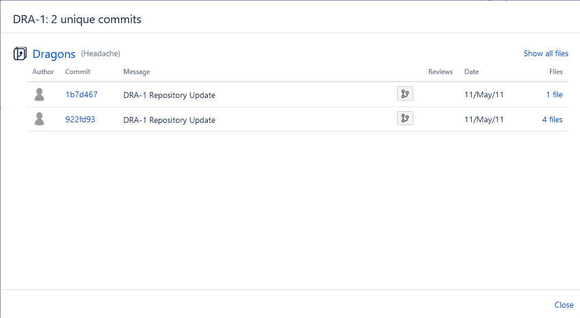Expand the "1 file" link
Image resolution: width=580 pixels, height=318 pixels.
(x=554, y=94)
